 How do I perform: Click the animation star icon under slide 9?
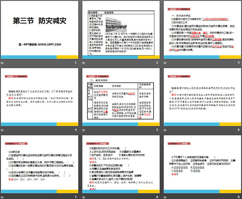tap(165, 197)
